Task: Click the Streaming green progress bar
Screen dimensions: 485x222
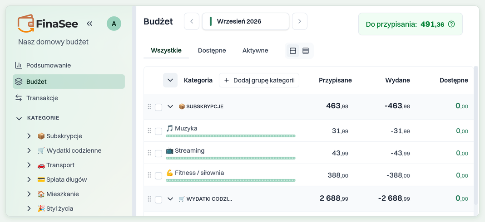Action: click(230, 158)
